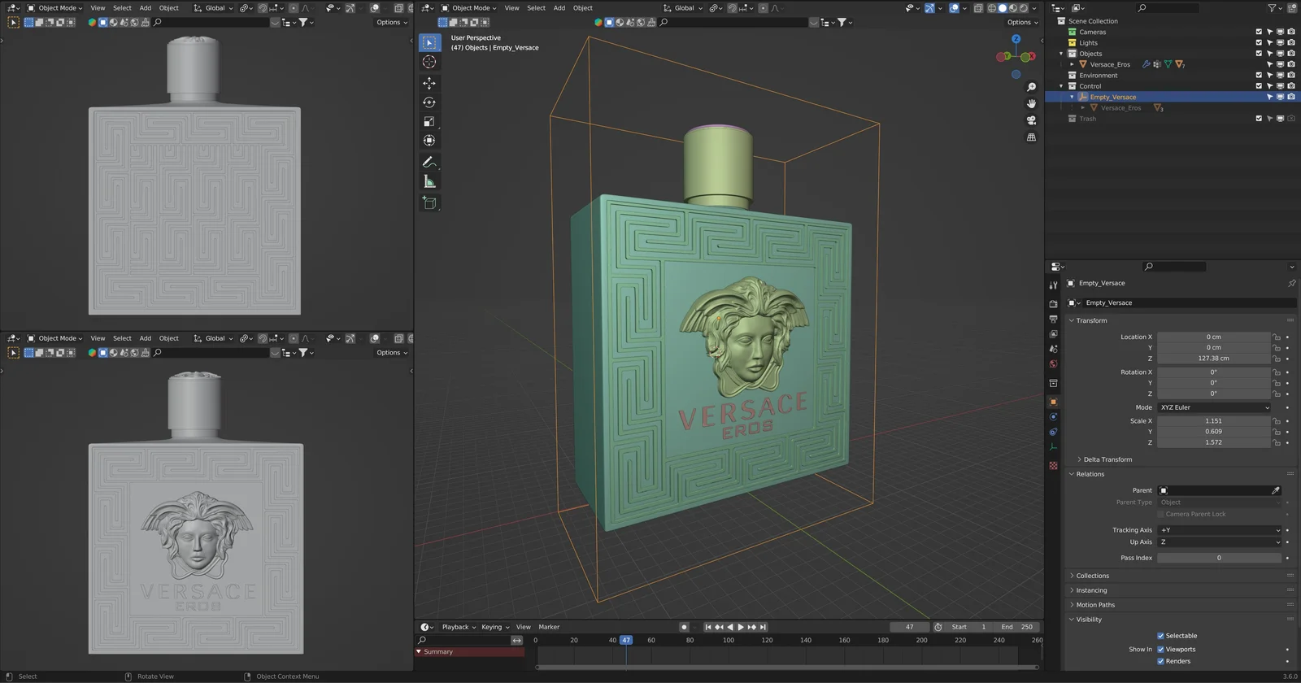The height and width of the screenshot is (683, 1301).
Task: Select the Annotate tool in main viewport
Action: 429,163
